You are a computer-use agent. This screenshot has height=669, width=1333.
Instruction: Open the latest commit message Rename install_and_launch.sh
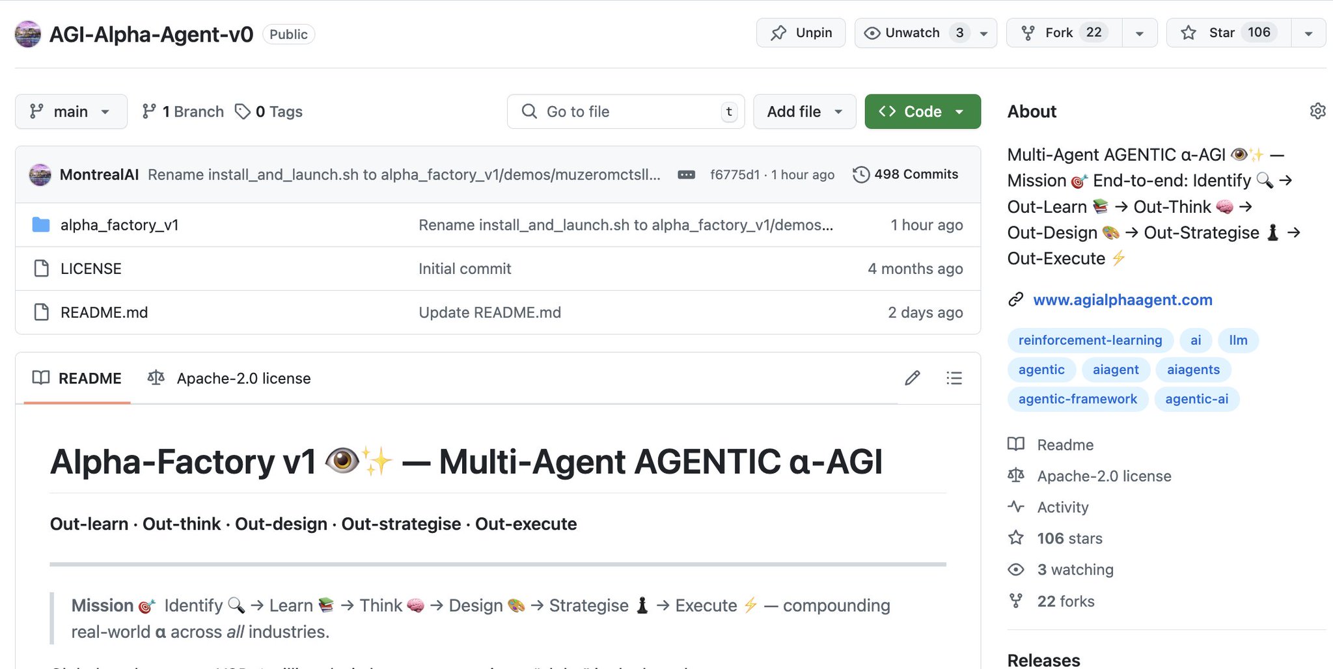tap(404, 174)
